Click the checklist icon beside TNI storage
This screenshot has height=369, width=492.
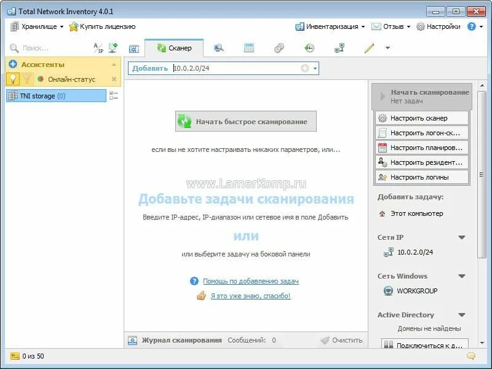[x=114, y=95]
